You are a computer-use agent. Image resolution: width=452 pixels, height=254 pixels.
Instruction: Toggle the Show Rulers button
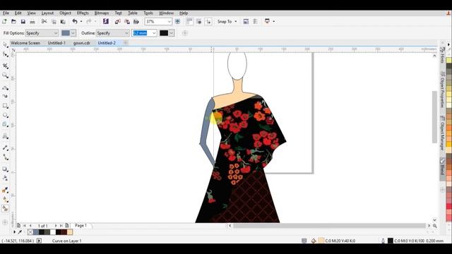pyautogui.click(x=189, y=21)
